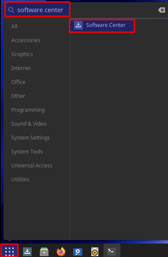Click the Software Center download icon in results
Screen dimensions: 168x257
pos(78,25)
